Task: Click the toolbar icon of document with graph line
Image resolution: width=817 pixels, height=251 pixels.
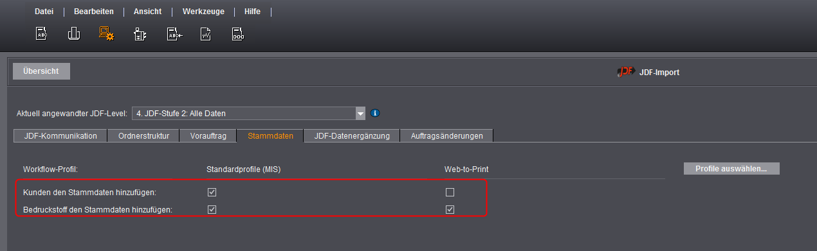Action: (x=206, y=34)
